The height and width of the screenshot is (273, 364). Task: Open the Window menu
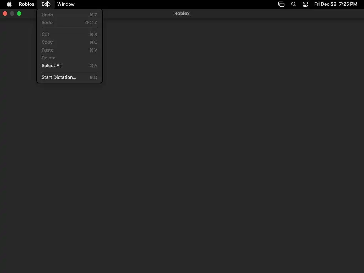coord(66,4)
